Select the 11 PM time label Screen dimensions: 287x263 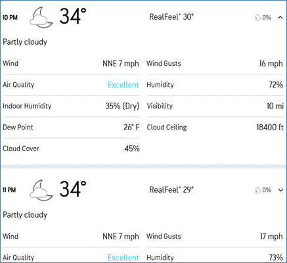point(9,190)
